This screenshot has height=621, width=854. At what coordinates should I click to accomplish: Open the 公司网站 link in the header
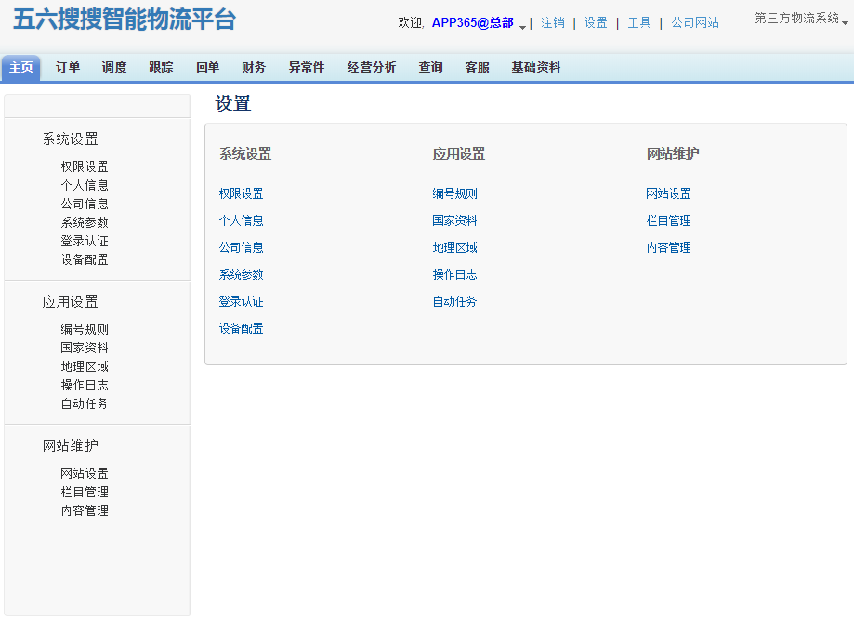[695, 22]
